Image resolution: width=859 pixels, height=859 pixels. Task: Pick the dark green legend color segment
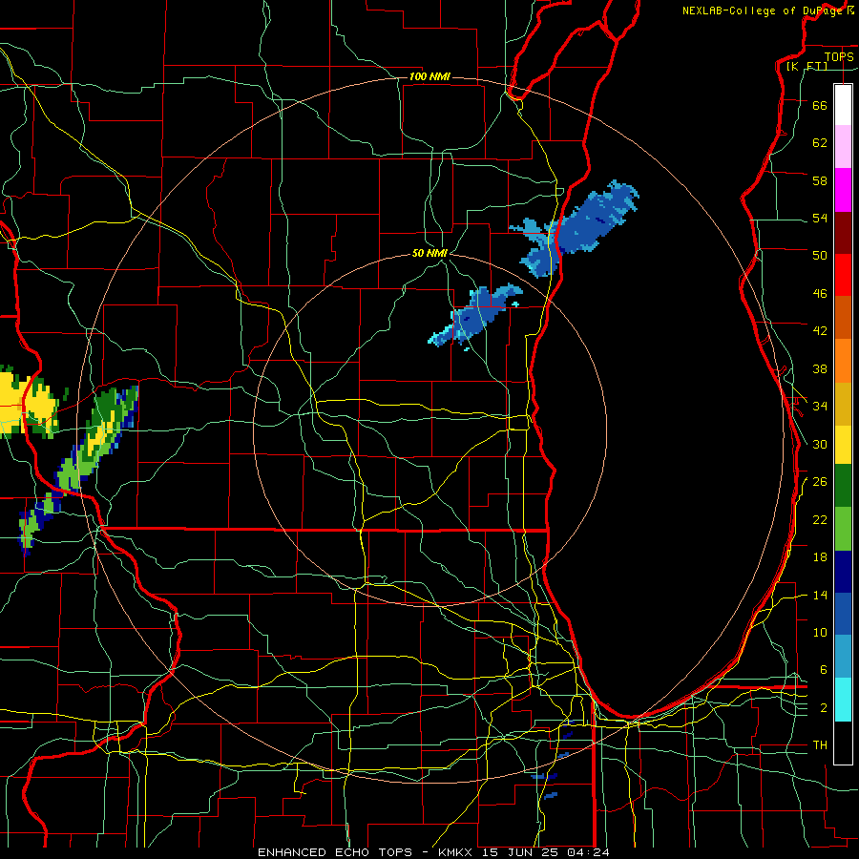843,486
